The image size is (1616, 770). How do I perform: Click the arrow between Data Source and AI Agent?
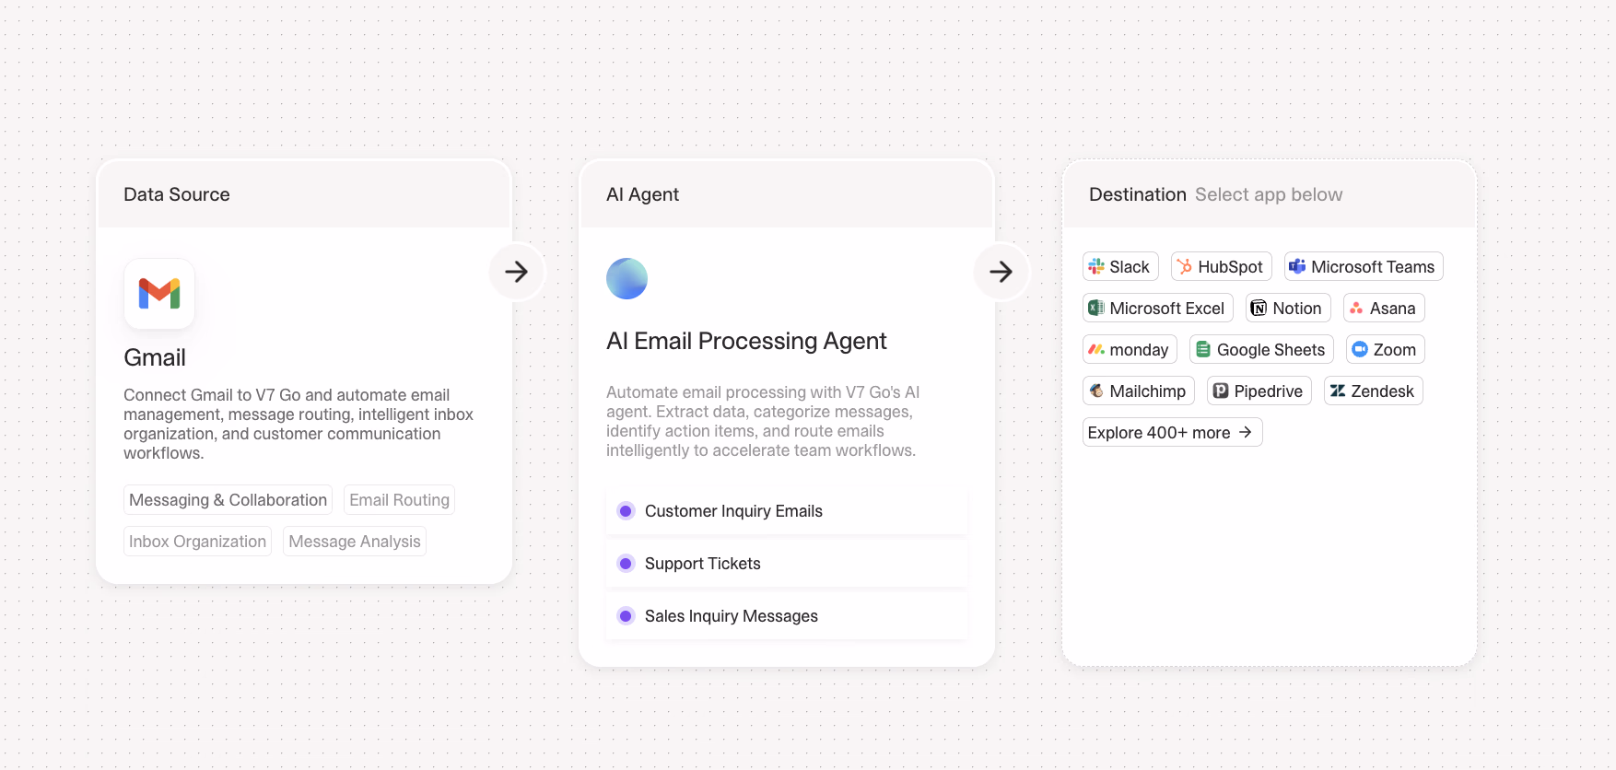(517, 272)
